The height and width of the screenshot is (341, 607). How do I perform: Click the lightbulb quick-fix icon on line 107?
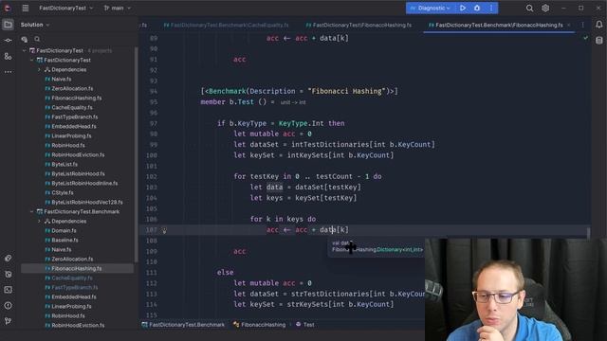click(x=164, y=230)
